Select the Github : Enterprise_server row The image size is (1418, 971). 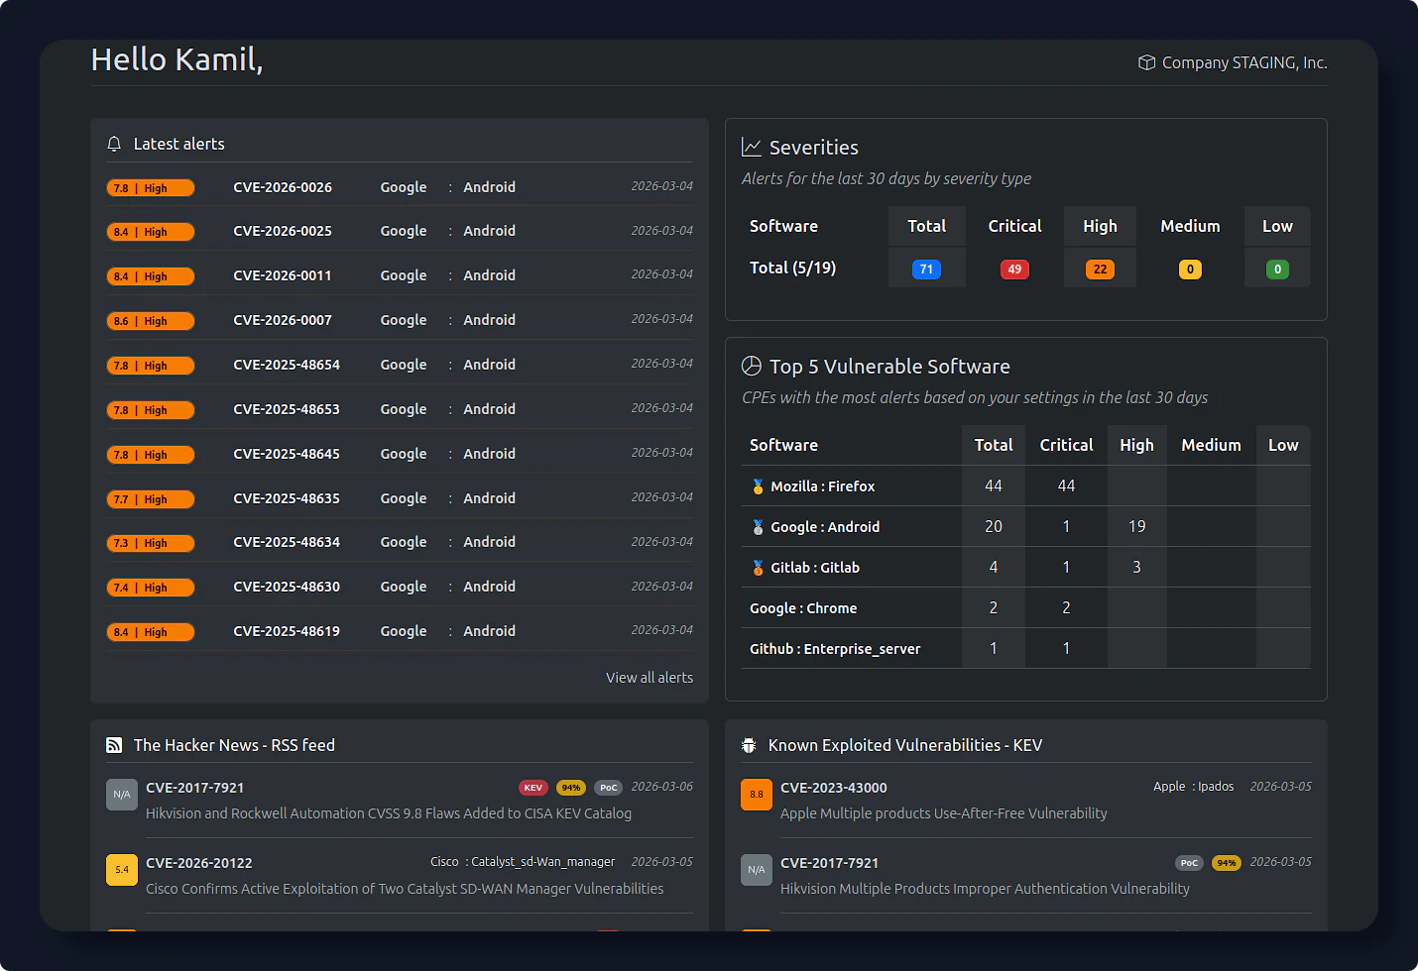835,649
